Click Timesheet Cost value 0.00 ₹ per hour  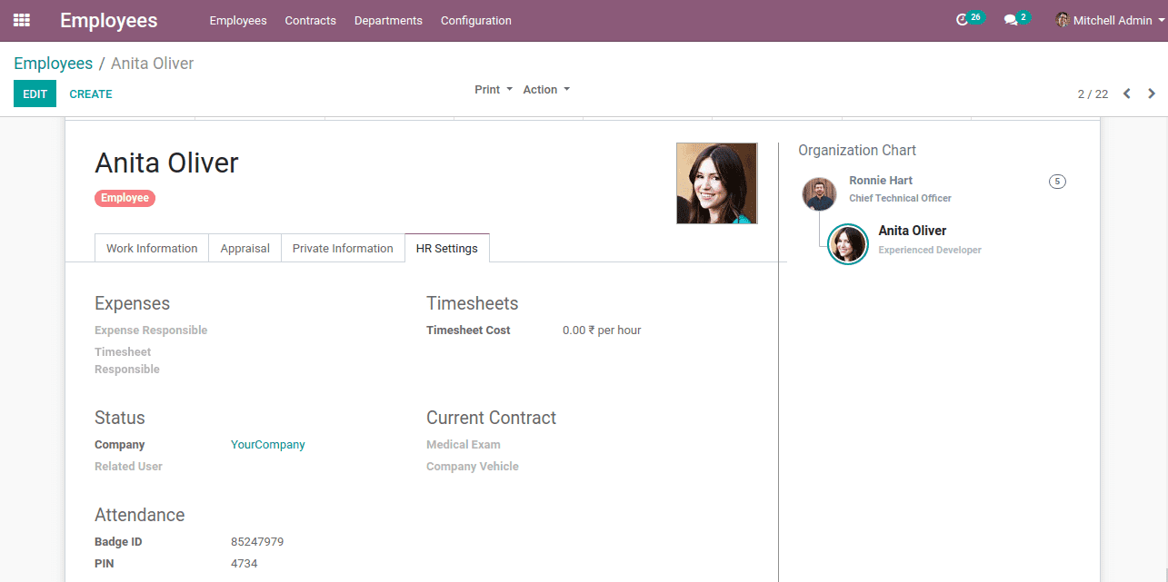point(602,330)
